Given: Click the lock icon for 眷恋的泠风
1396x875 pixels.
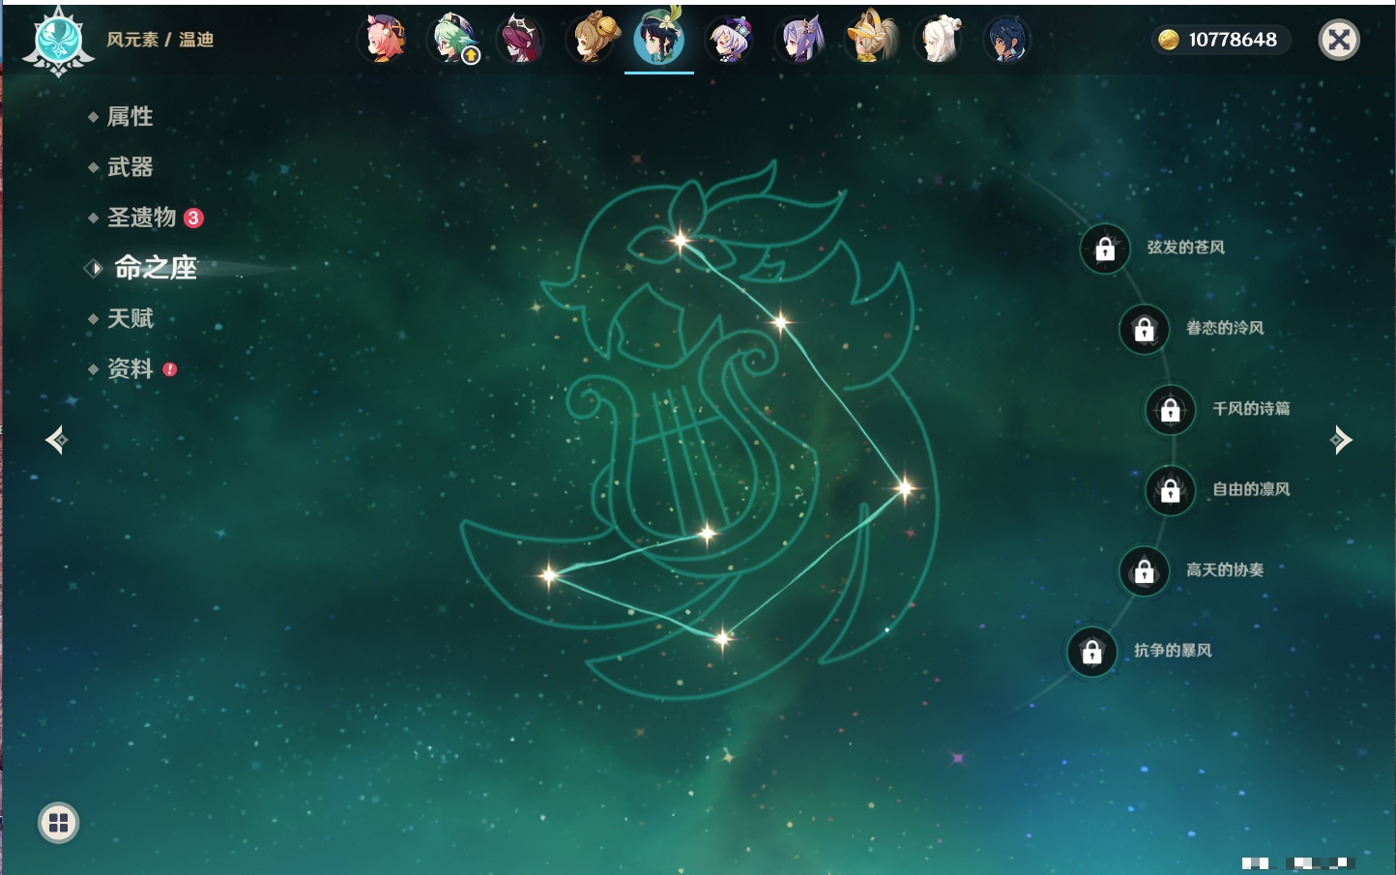Looking at the screenshot, I should (1144, 329).
